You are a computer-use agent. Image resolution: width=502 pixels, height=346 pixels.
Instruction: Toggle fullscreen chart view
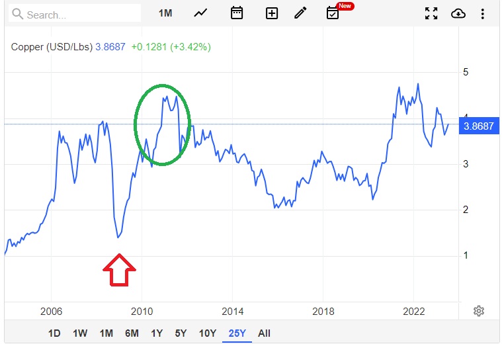pyautogui.click(x=431, y=13)
